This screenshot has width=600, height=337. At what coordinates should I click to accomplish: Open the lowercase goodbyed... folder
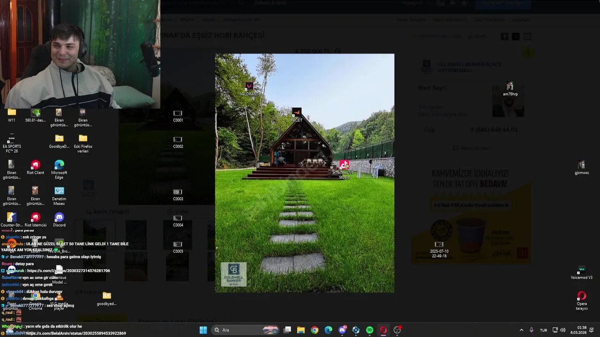[106, 299]
